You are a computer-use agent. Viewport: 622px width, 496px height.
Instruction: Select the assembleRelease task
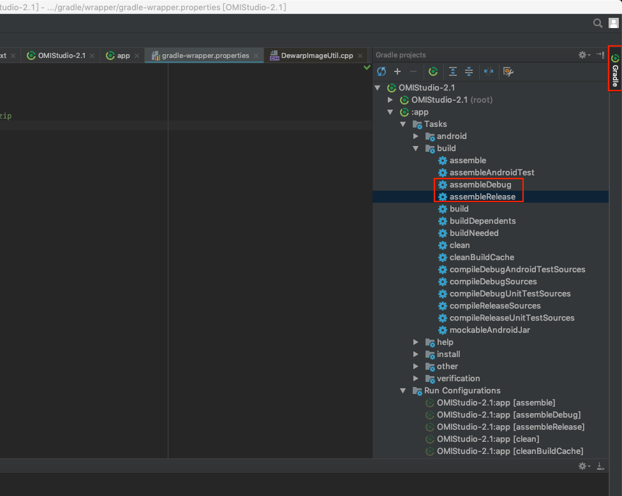(x=477, y=197)
